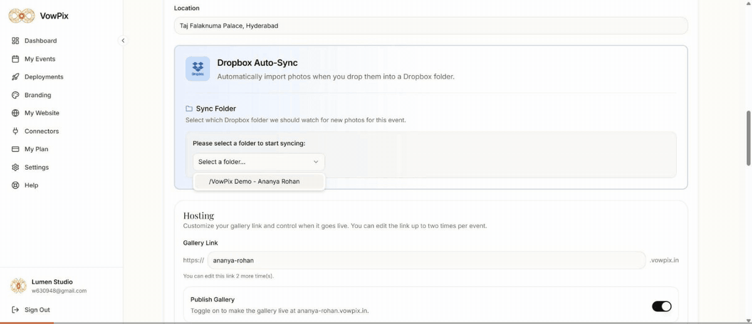Click the Sign Out arrow icon
Screen dimensions: 752x324
16,310
